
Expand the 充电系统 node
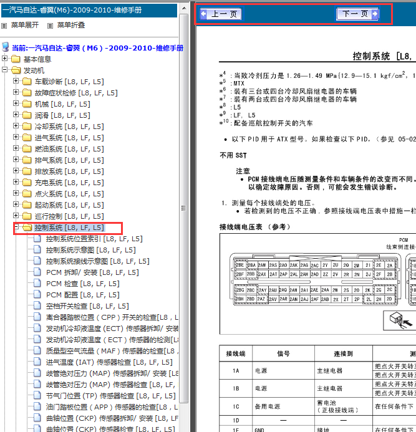pos(16,182)
